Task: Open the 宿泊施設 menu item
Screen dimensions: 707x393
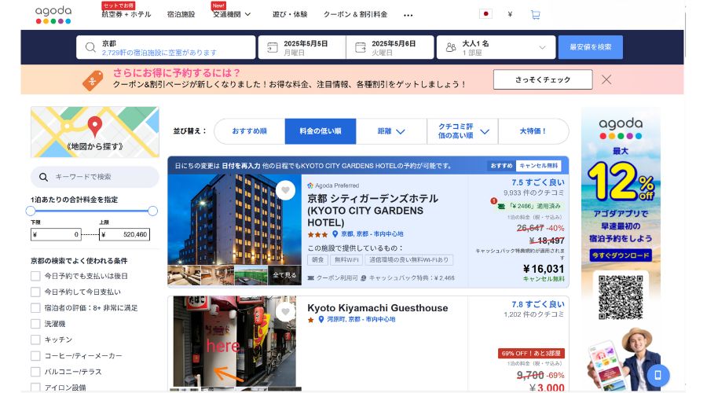Action: (x=181, y=14)
